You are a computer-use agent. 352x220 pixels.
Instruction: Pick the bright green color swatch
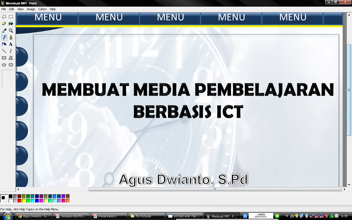28,201
